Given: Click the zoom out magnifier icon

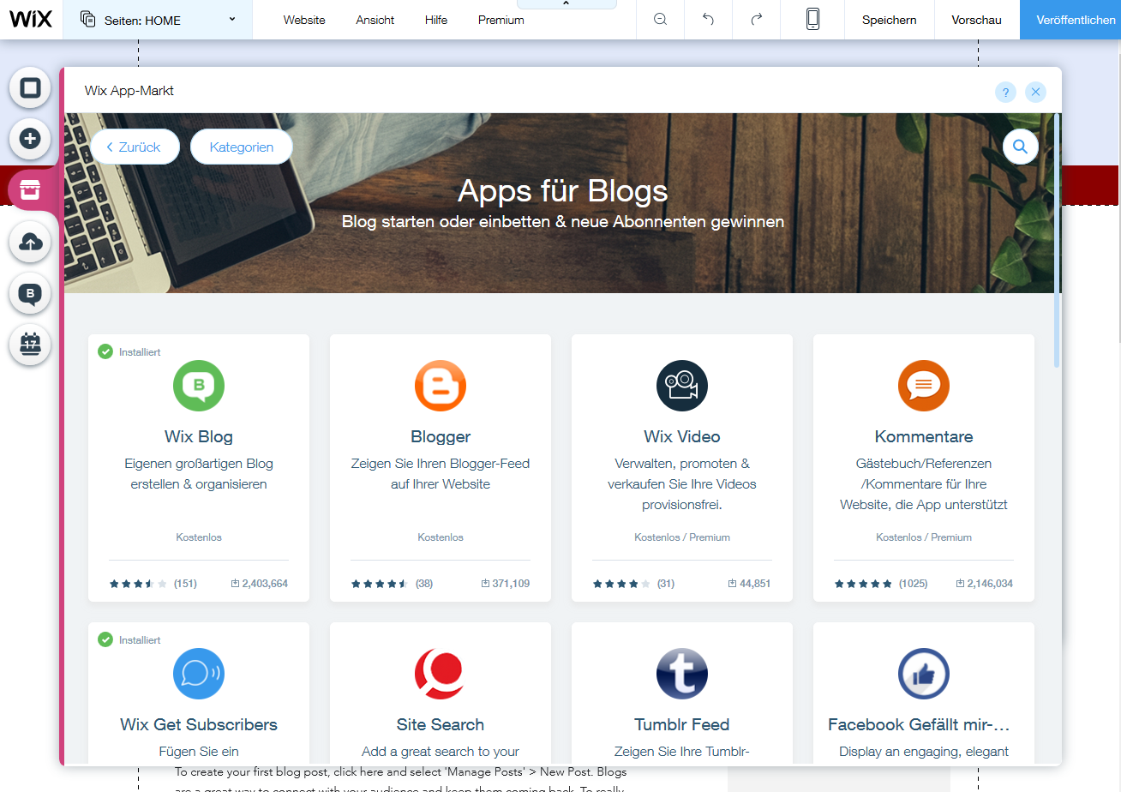Looking at the screenshot, I should (660, 20).
